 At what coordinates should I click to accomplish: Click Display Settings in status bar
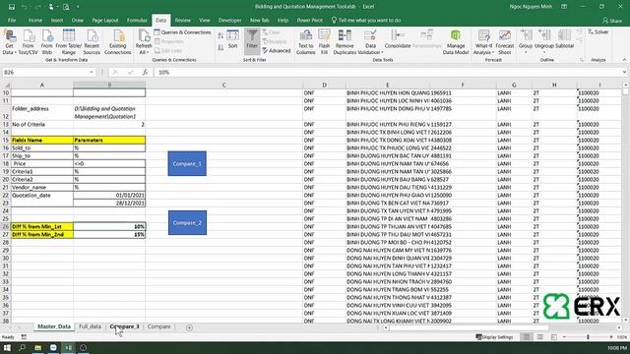pyautogui.click(x=494, y=337)
